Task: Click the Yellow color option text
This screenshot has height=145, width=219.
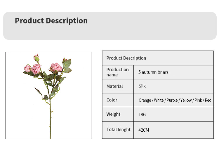Action: pos(186,100)
